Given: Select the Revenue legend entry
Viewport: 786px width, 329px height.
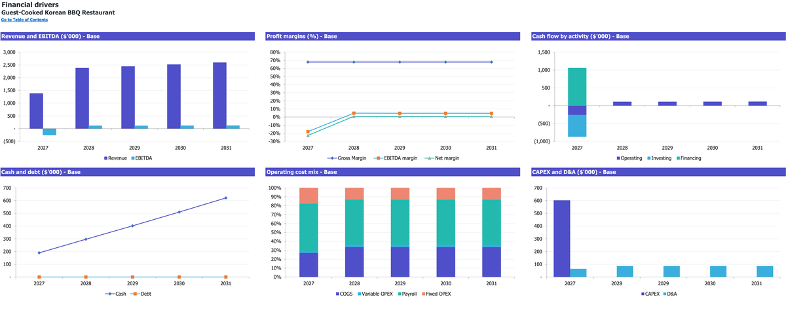Looking at the screenshot, I should tap(115, 158).
